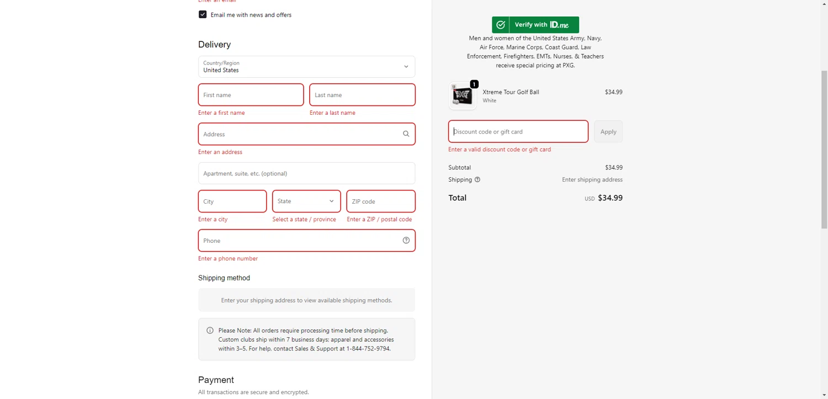Focus the City input field
The image size is (828, 399).
click(x=232, y=201)
